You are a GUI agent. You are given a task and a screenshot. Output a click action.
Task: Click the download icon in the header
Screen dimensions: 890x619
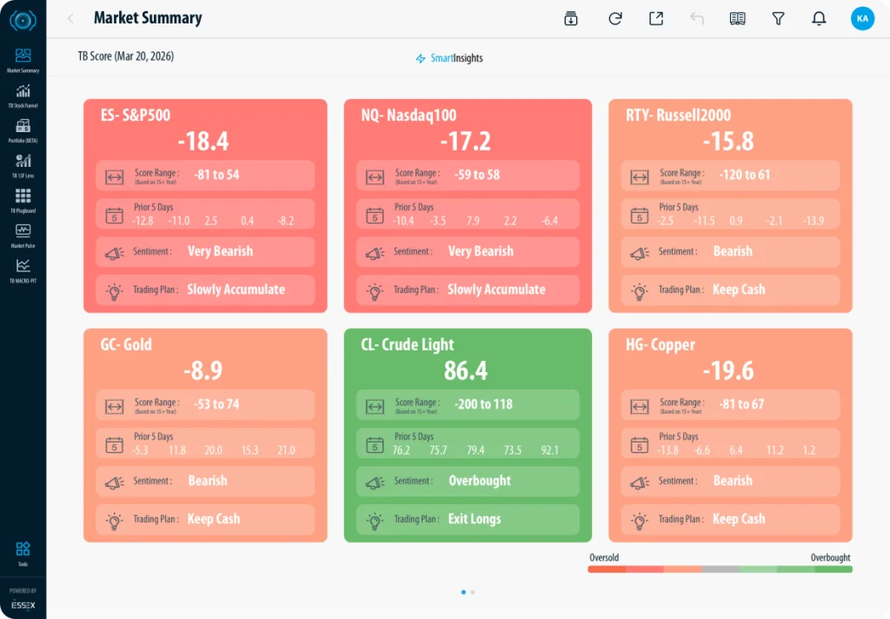[571, 18]
